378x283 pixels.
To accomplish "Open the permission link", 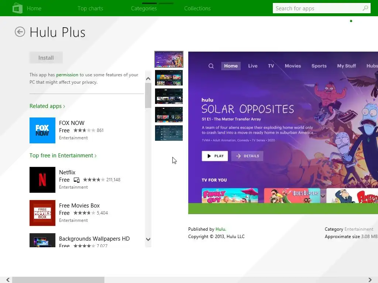I will [x=67, y=75].
